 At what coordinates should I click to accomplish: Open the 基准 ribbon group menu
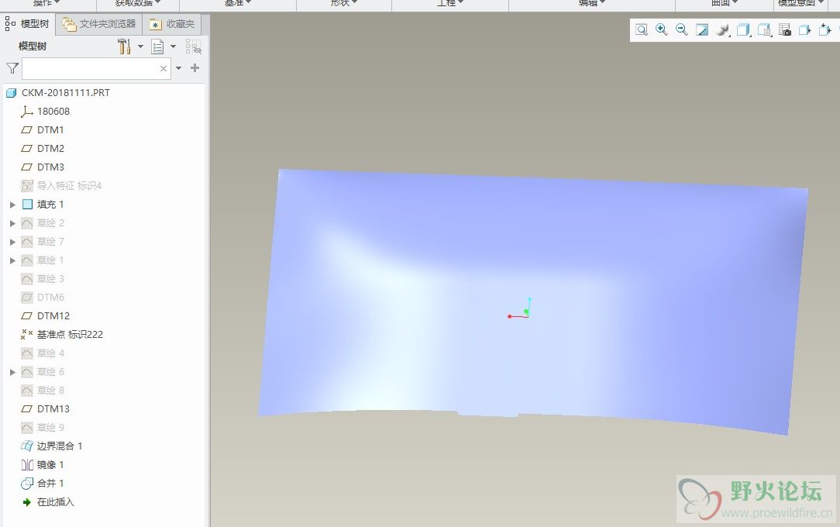(x=238, y=3)
